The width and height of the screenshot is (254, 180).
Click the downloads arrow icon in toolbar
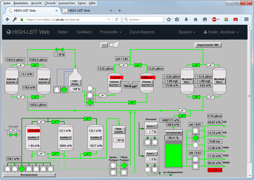(186, 19)
